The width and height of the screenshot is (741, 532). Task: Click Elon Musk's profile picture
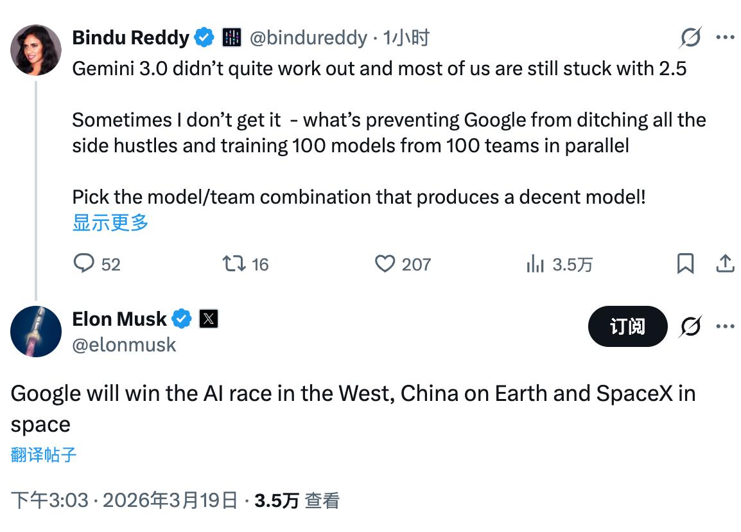coord(35,332)
